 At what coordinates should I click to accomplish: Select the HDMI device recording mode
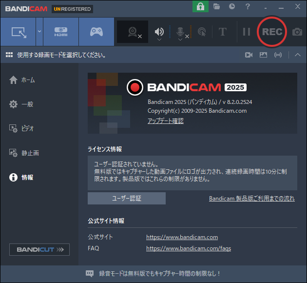(61, 32)
